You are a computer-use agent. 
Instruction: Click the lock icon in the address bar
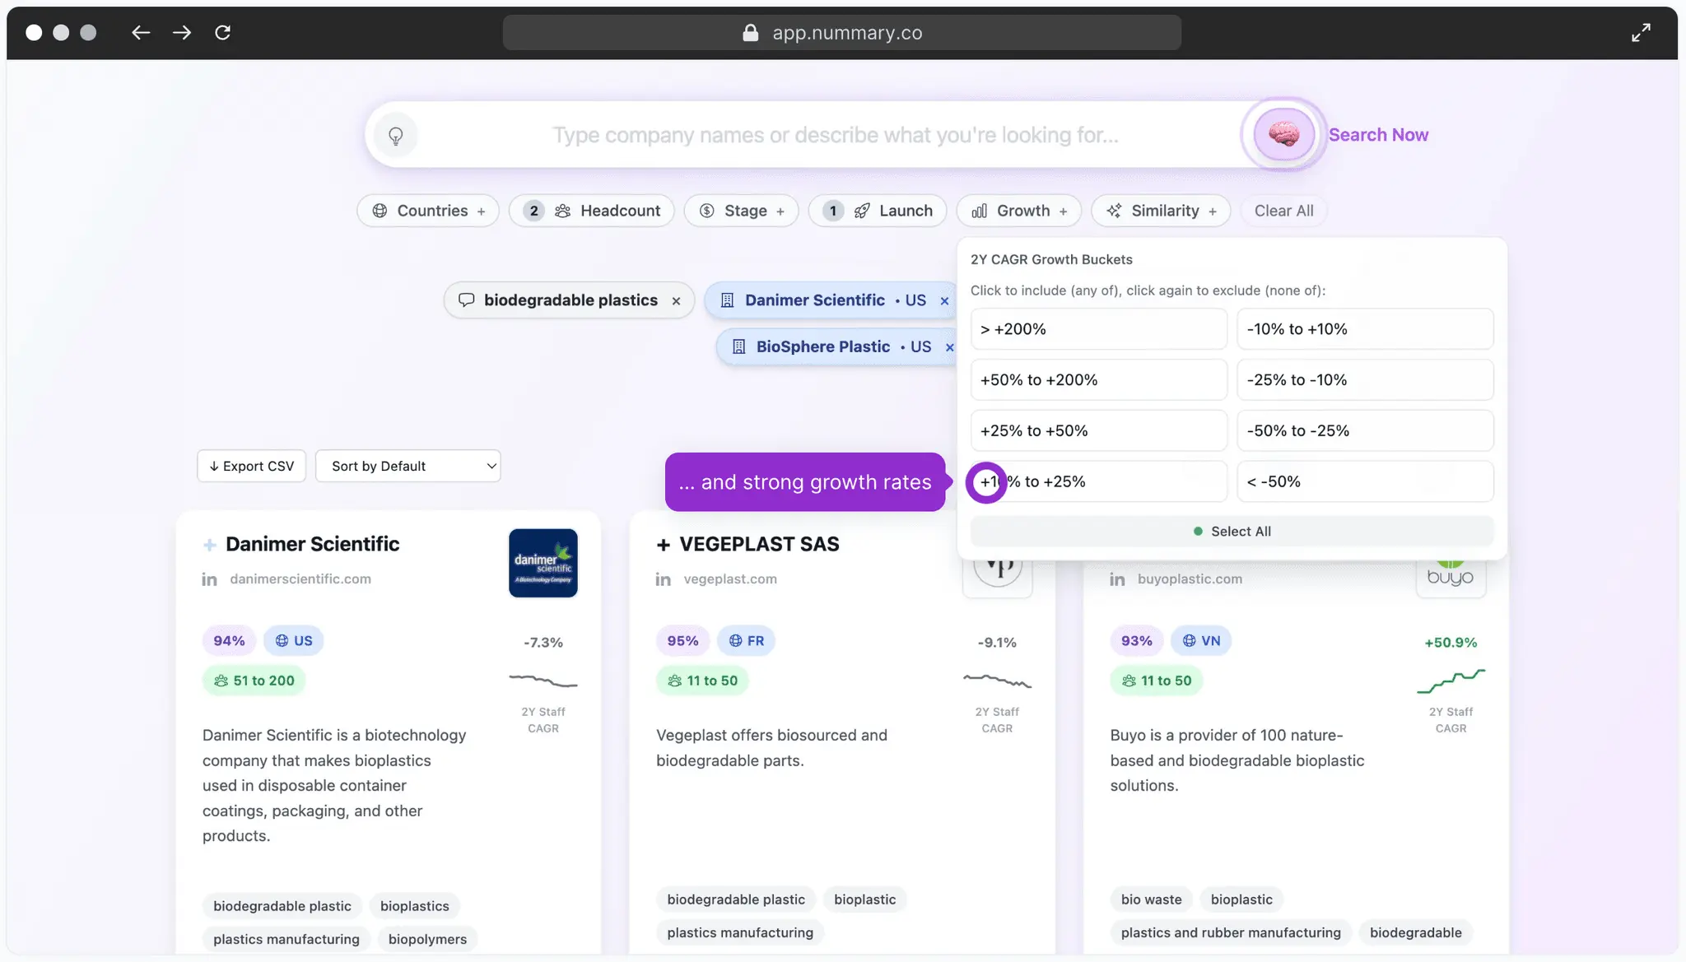coord(750,32)
